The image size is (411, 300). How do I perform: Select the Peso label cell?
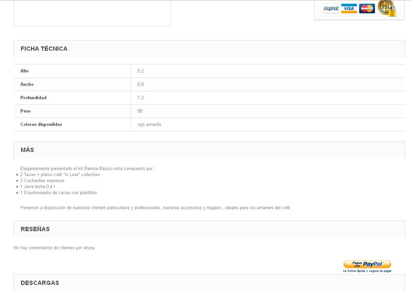click(x=72, y=111)
